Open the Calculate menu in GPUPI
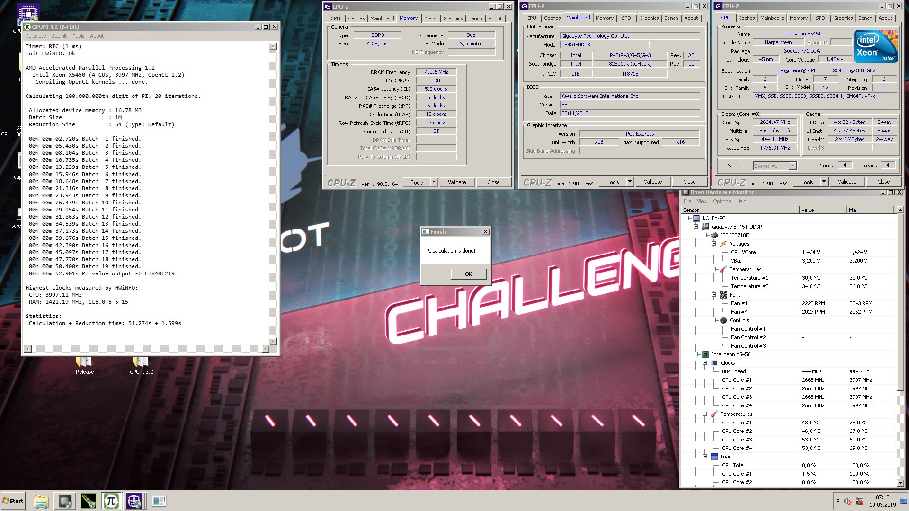 coord(36,36)
